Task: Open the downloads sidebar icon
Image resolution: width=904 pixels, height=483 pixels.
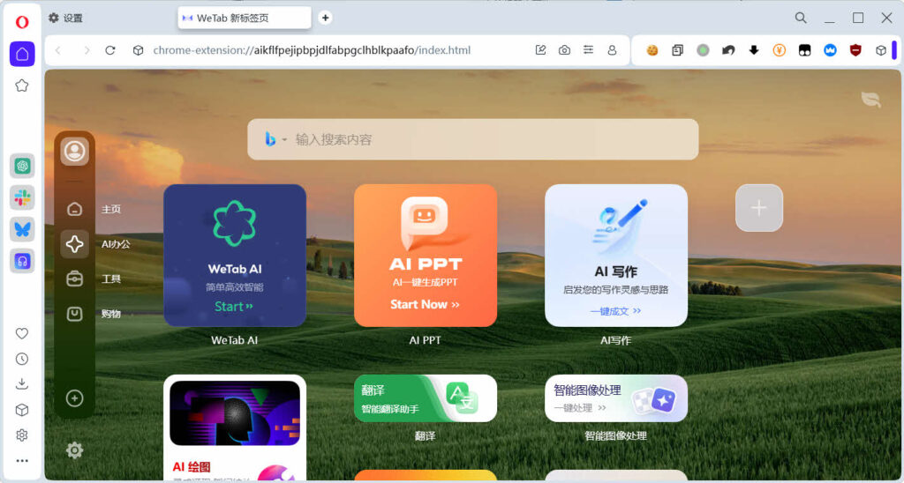Action: tap(22, 384)
